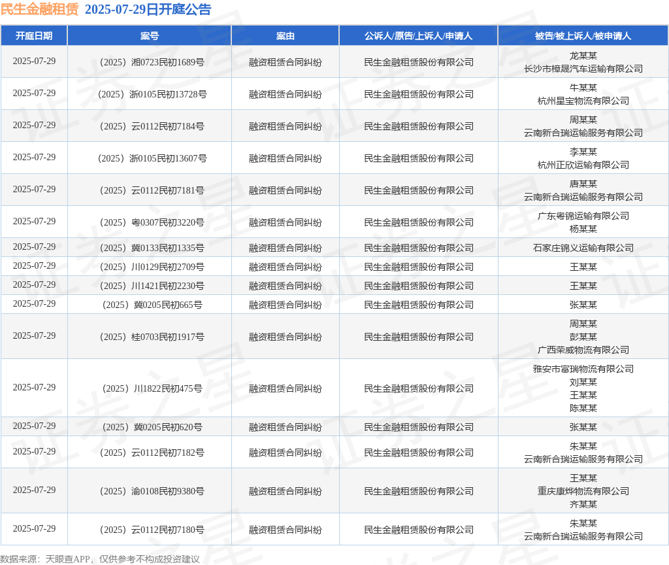The image size is (669, 565).
Task: Select defendant 长沙市樟晟汽车运输有限公司
Action: point(583,69)
